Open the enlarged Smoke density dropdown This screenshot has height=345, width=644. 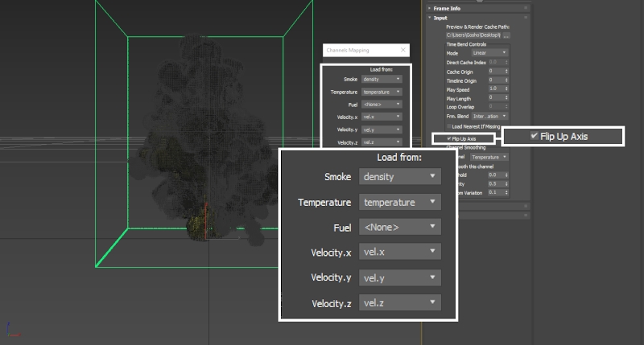[x=400, y=176]
